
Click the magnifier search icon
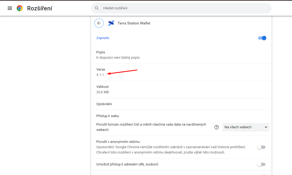tap(97, 8)
